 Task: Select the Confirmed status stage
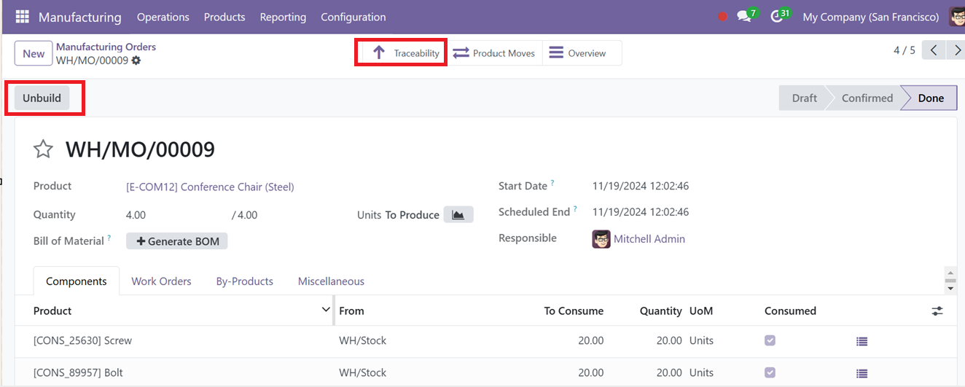coord(867,98)
